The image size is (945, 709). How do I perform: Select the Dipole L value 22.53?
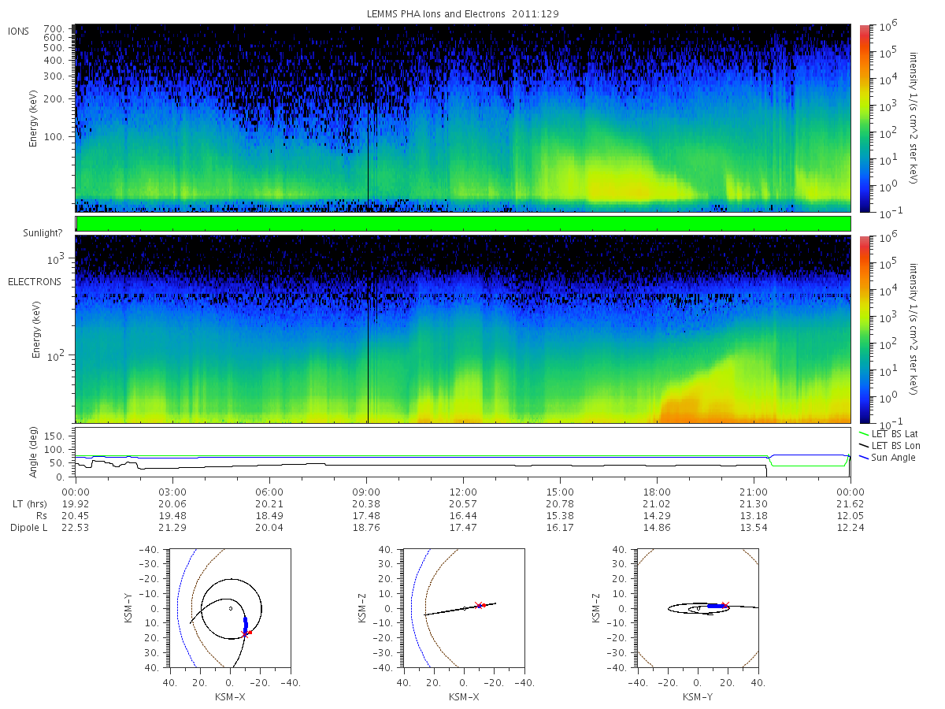[76, 528]
